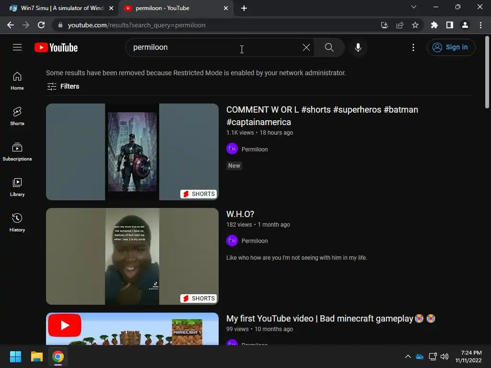Viewport: 491px width, 368px height.
Task: Open Shorts in sidebar
Action: tap(17, 116)
